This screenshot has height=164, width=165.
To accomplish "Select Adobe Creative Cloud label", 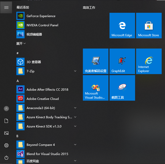I will 43,99.
